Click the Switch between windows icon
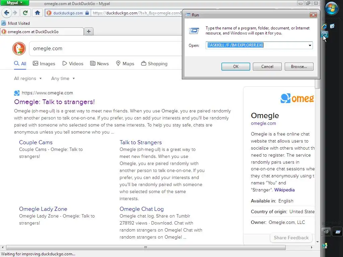This screenshot has height=257, width=343. point(324,34)
